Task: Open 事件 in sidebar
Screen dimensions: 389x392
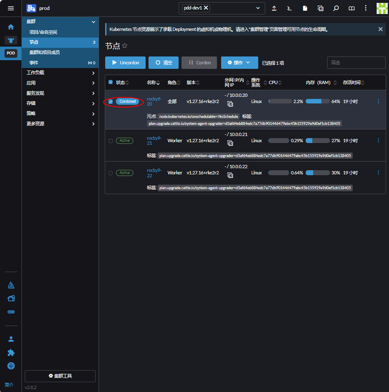Action: tap(60, 63)
